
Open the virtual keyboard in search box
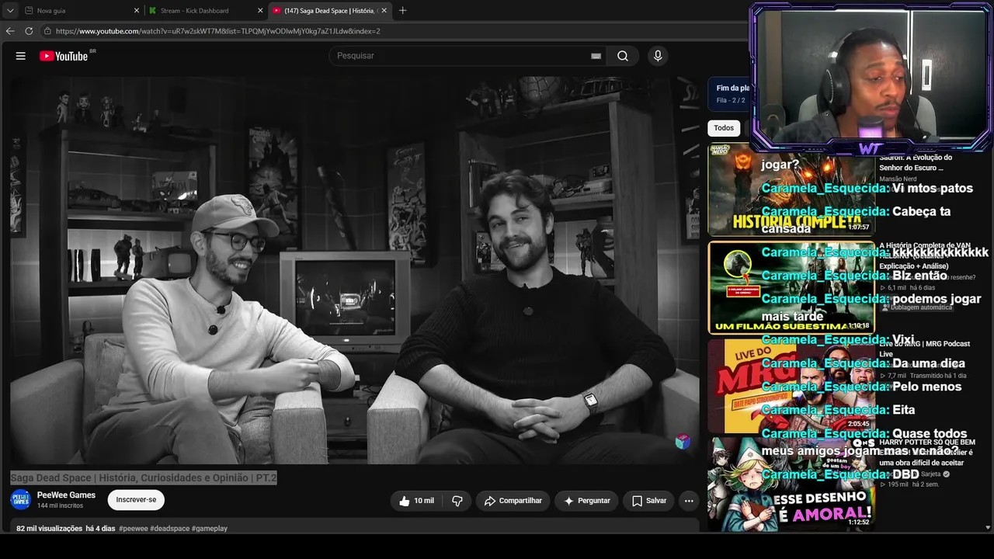[596, 56]
